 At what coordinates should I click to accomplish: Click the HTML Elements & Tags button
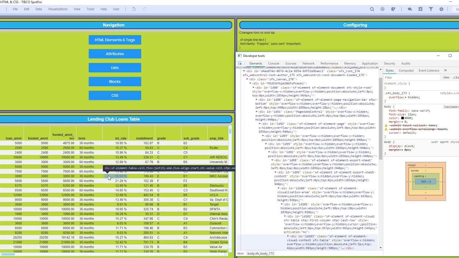(115, 40)
